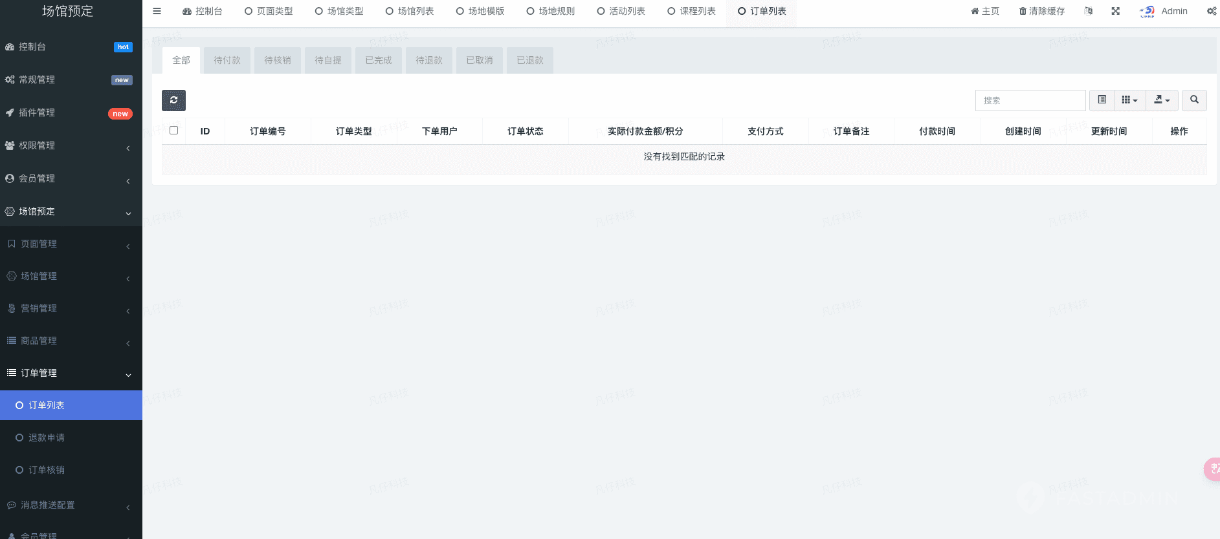Open the 场馆列表 top navigation tab
The image size is (1220, 539).
pos(410,11)
